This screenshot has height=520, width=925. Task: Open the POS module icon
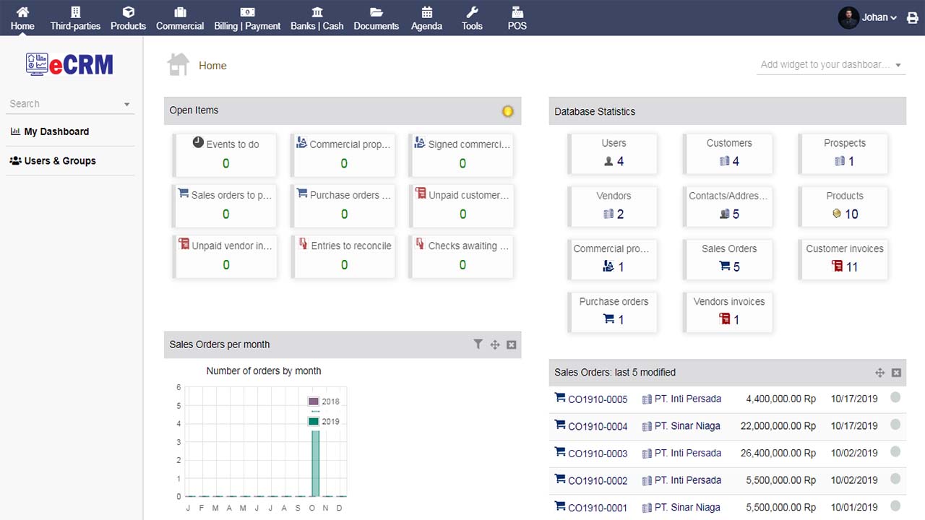pos(517,17)
